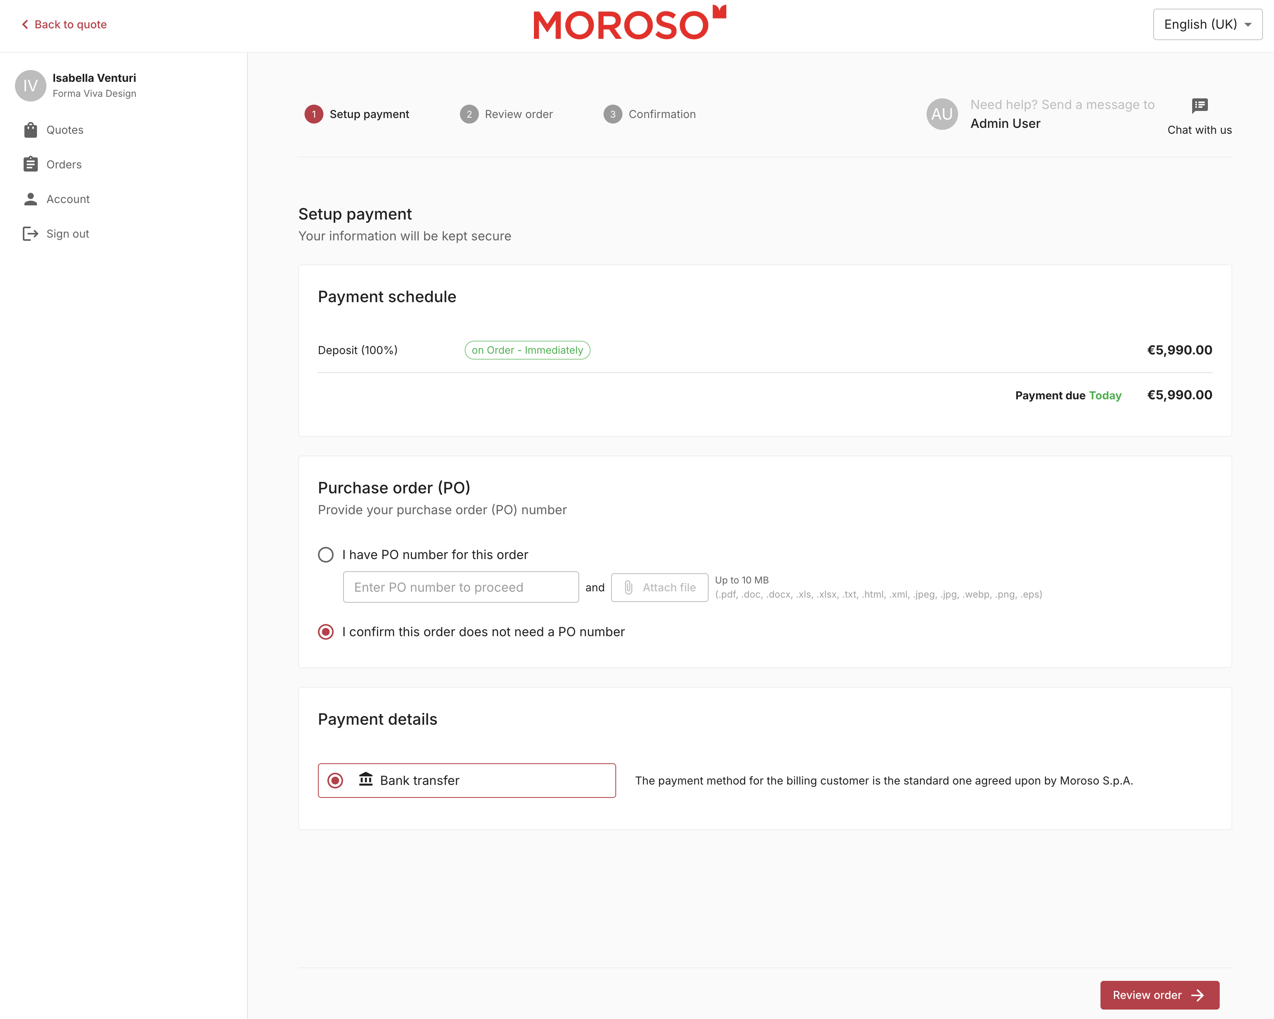Viewport: 1274px width, 1019px height.
Task: Select 'I have PO number' radio option
Action: pyautogui.click(x=326, y=555)
